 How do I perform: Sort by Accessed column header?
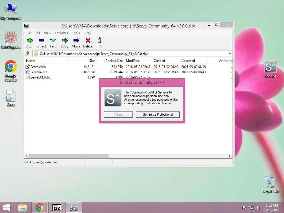(193, 61)
